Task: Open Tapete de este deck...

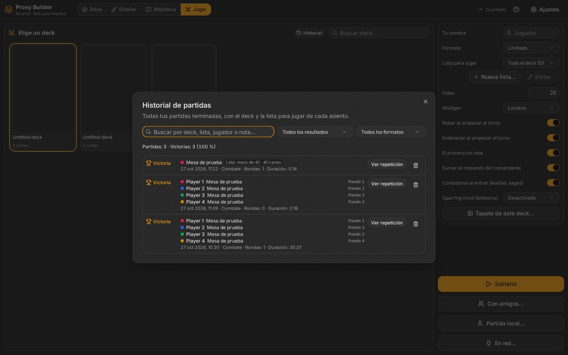Action: tap(501, 213)
